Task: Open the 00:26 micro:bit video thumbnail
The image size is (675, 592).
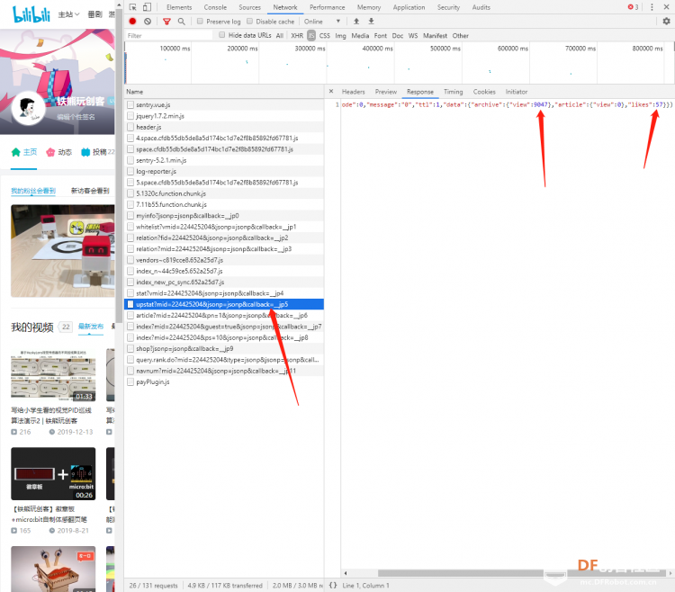Action: [53, 473]
